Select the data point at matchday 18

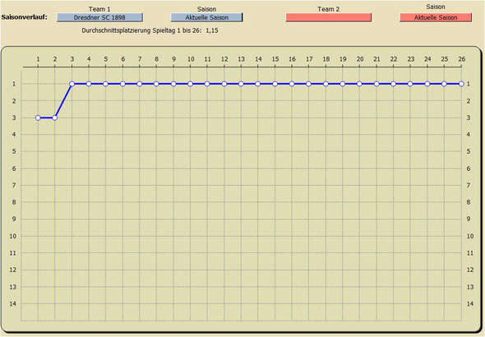pos(326,84)
